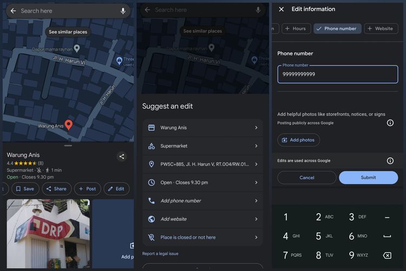The height and width of the screenshot is (271, 406).
Task: Open the Warung Anis name edit row
Action: [202, 128]
